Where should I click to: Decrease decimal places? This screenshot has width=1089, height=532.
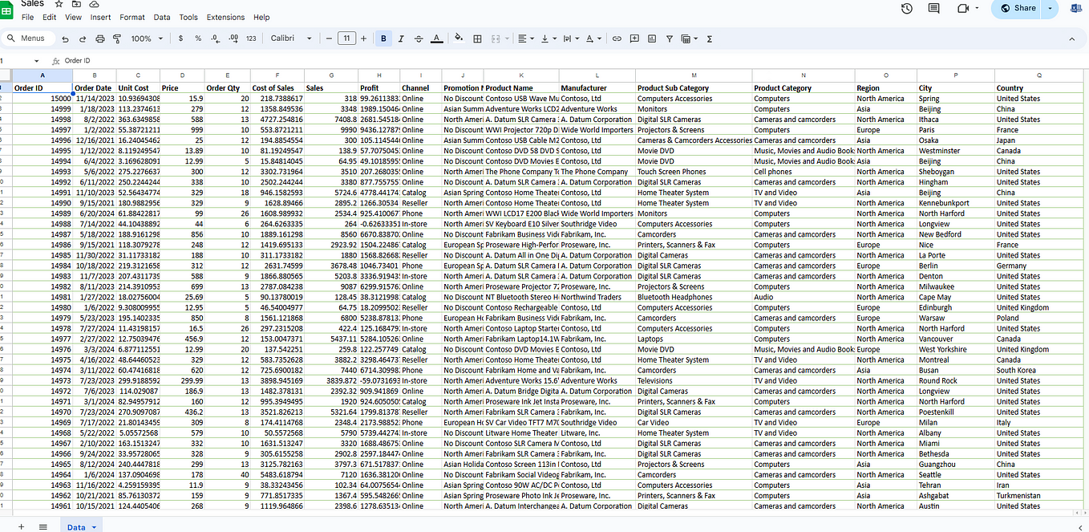point(215,39)
